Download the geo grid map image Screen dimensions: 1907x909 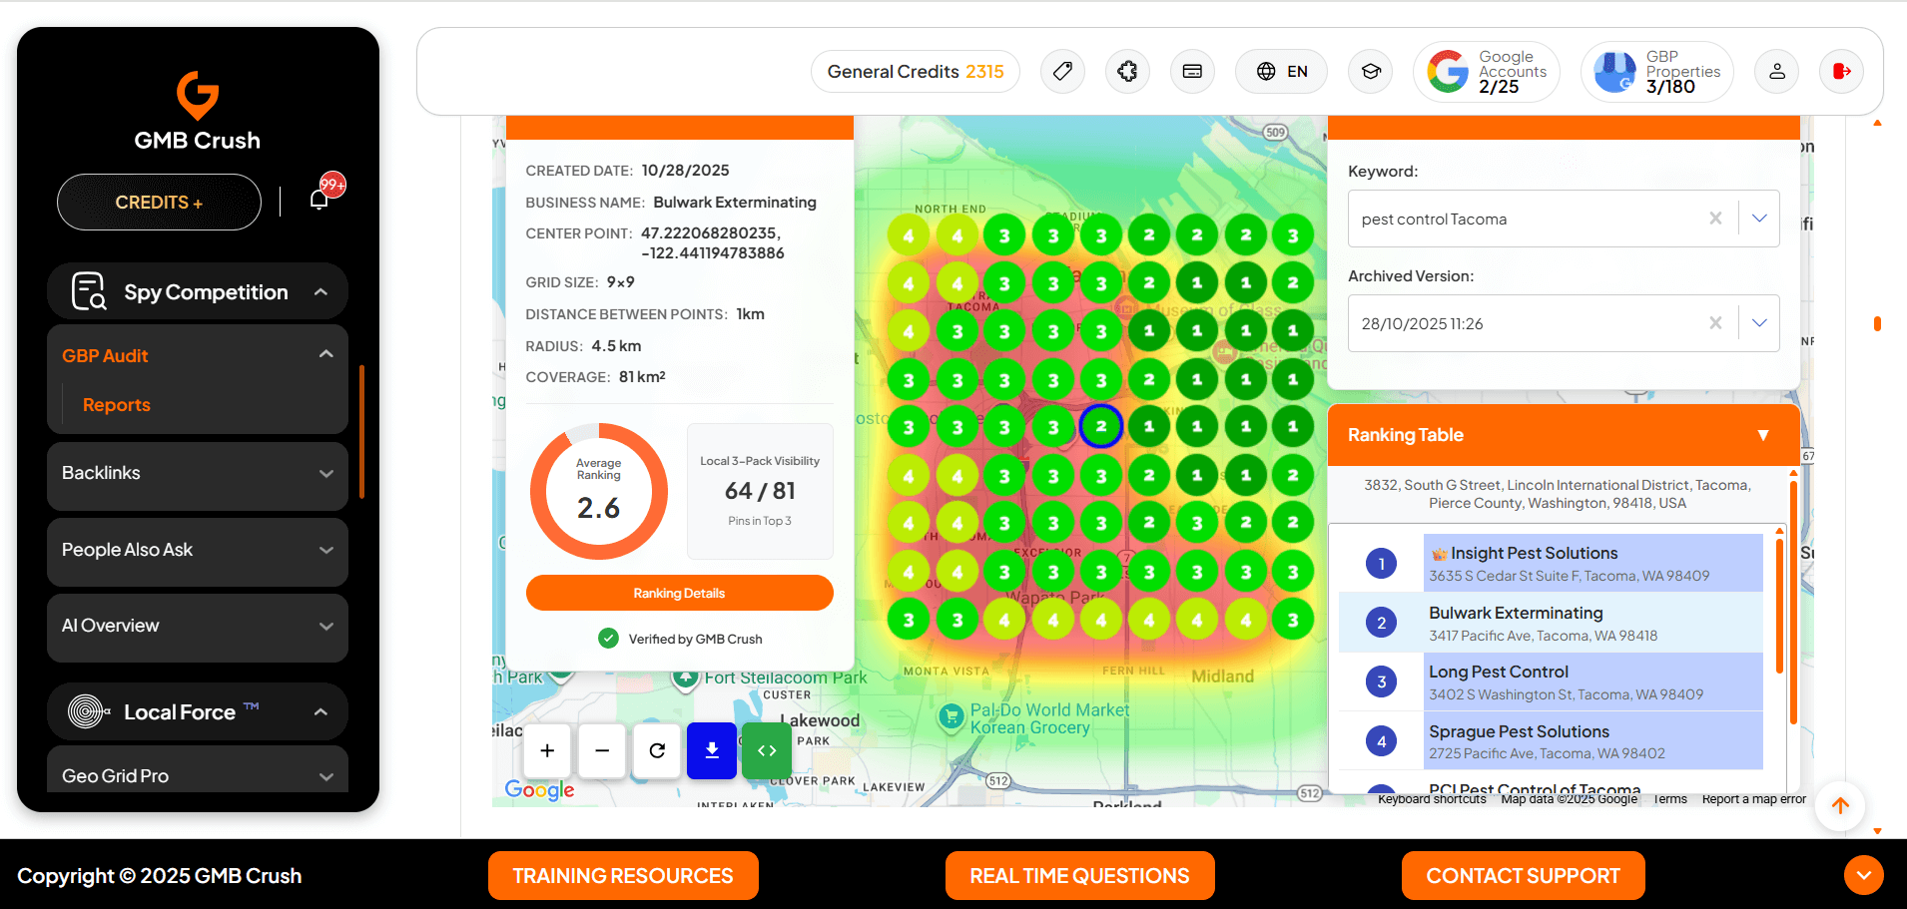[x=712, y=750]
